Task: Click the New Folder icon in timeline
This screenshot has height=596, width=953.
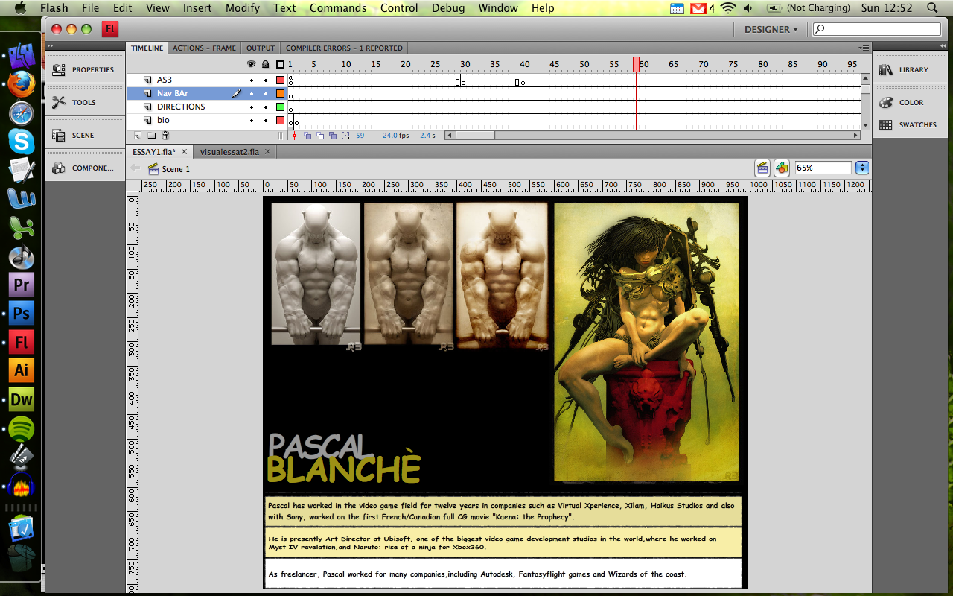Action: point(151,136)
